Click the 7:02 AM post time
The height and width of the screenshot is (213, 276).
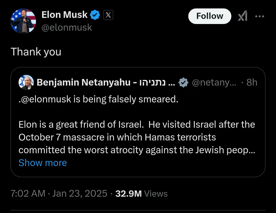tap(28, 193)
